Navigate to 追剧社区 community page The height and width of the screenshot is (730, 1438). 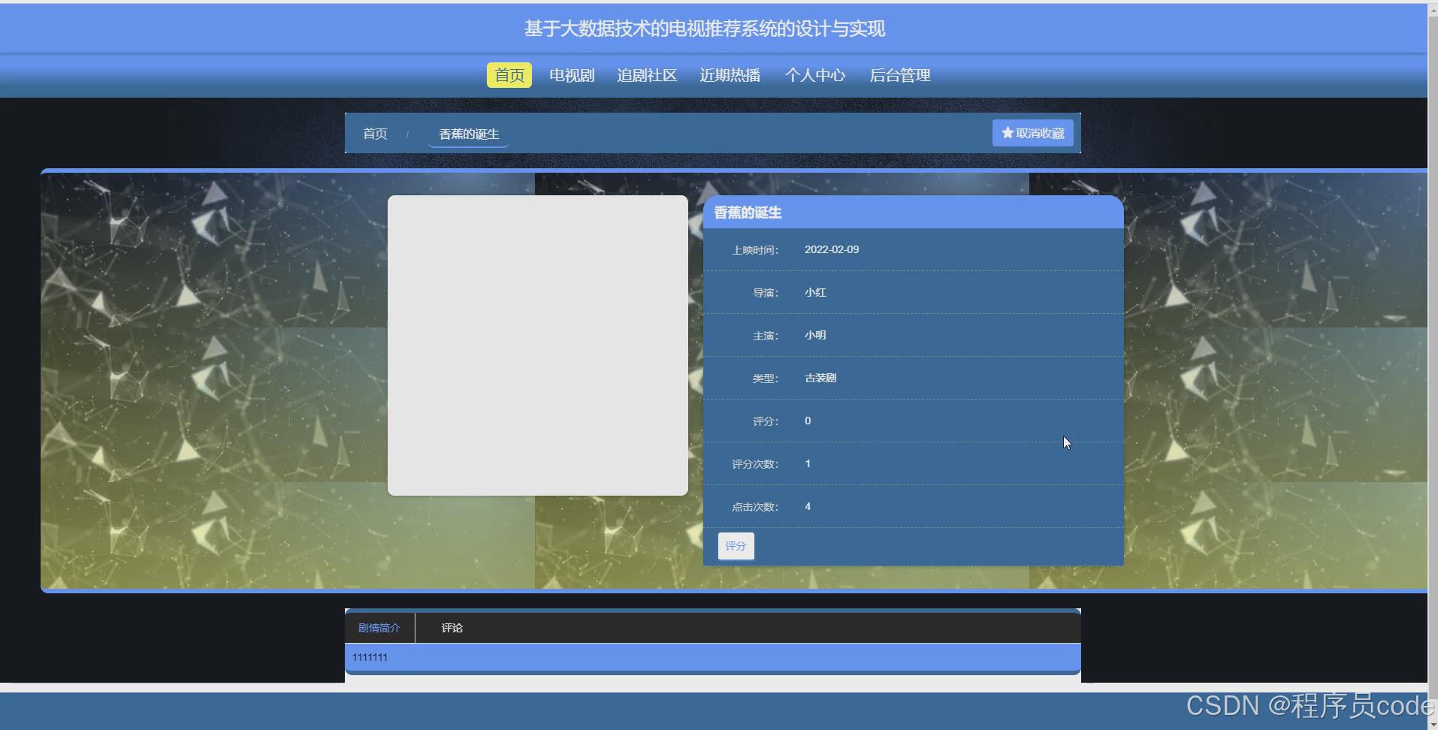[x=646, y=75]
